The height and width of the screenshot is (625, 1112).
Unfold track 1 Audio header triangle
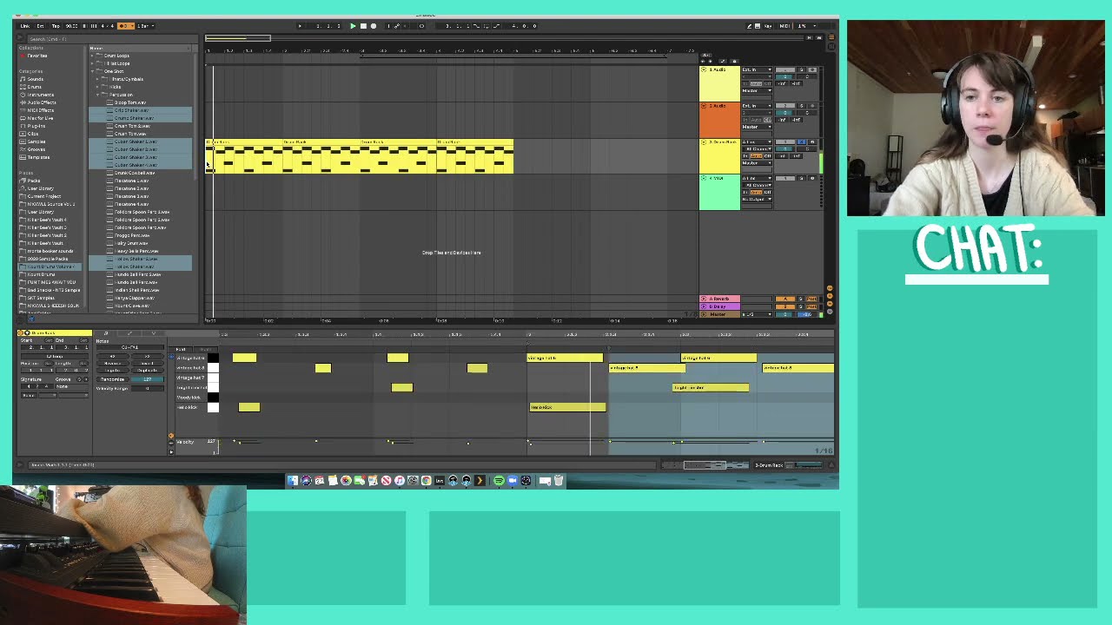point(705,69)
